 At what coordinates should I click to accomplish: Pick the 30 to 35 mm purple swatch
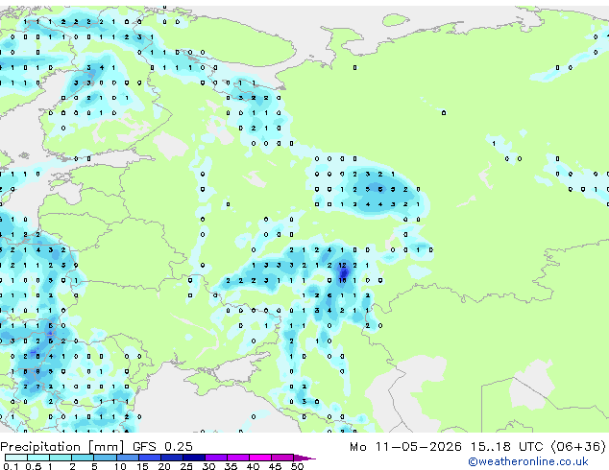point(216,458)
